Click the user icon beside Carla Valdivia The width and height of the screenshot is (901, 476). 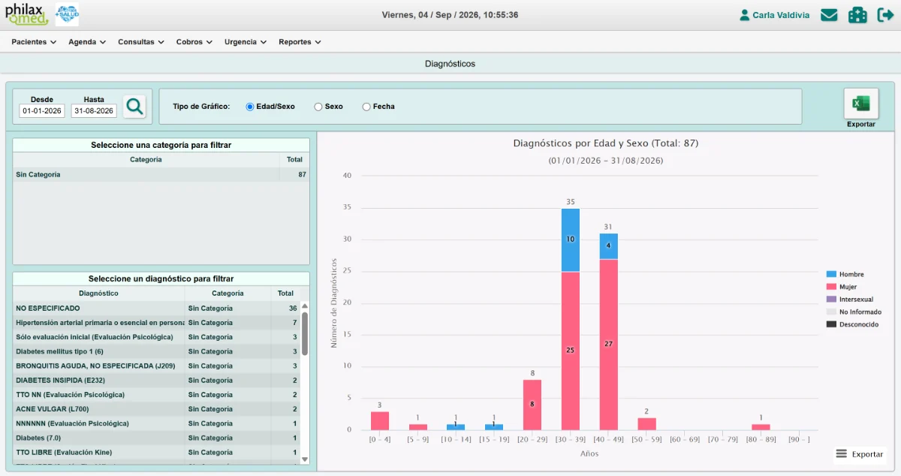pyautogui.click(x=744, y=15)
